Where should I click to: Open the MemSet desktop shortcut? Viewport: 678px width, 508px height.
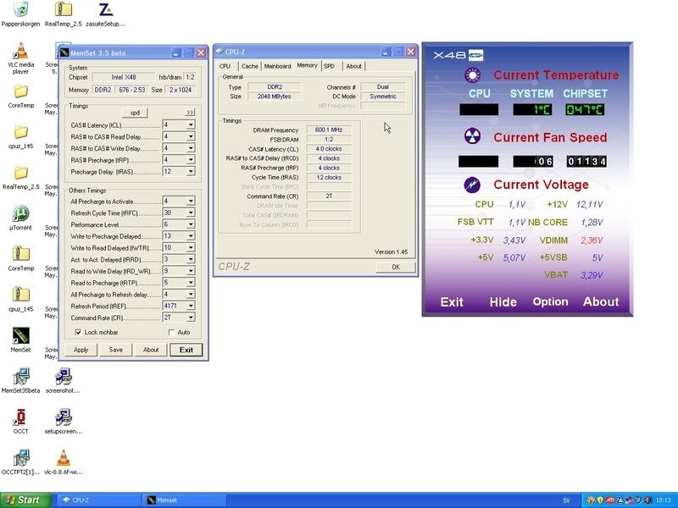pos(20,335)
